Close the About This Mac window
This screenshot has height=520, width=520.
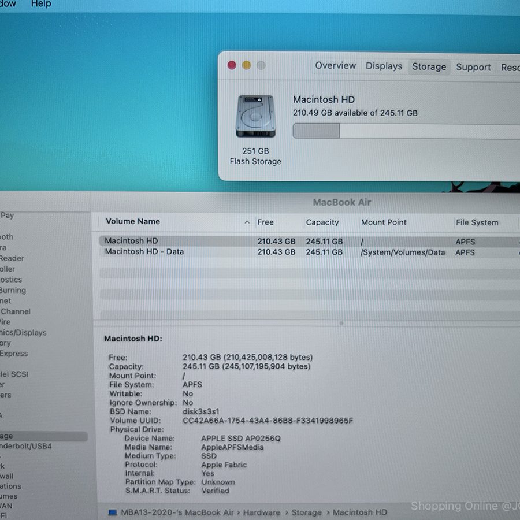(232, 65)
